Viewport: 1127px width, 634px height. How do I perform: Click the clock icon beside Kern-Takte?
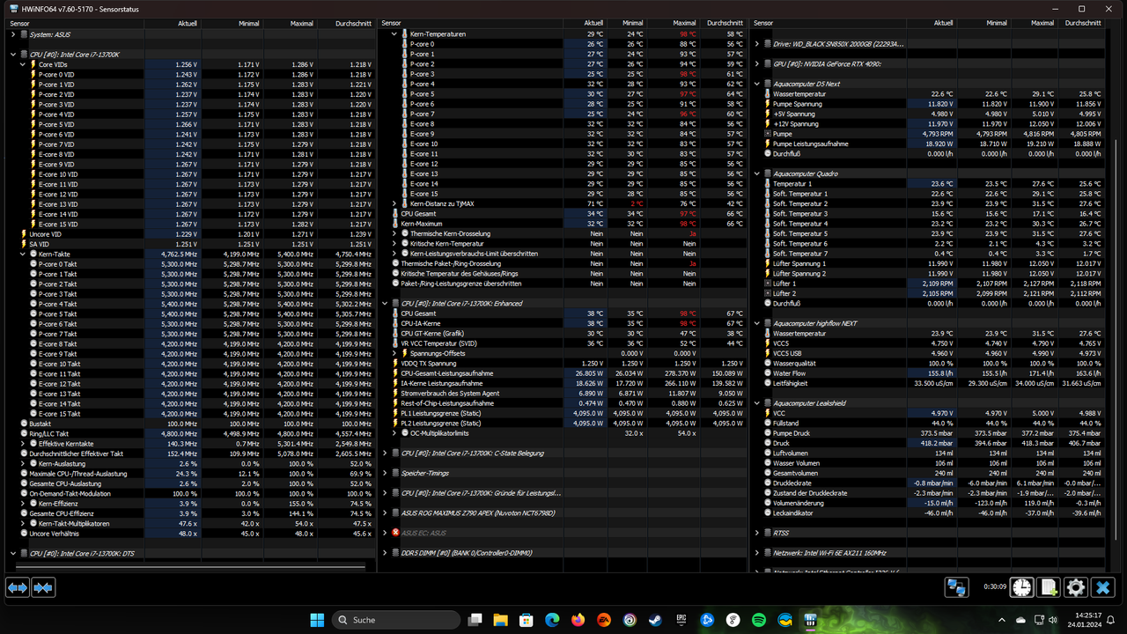click(33, 254)
